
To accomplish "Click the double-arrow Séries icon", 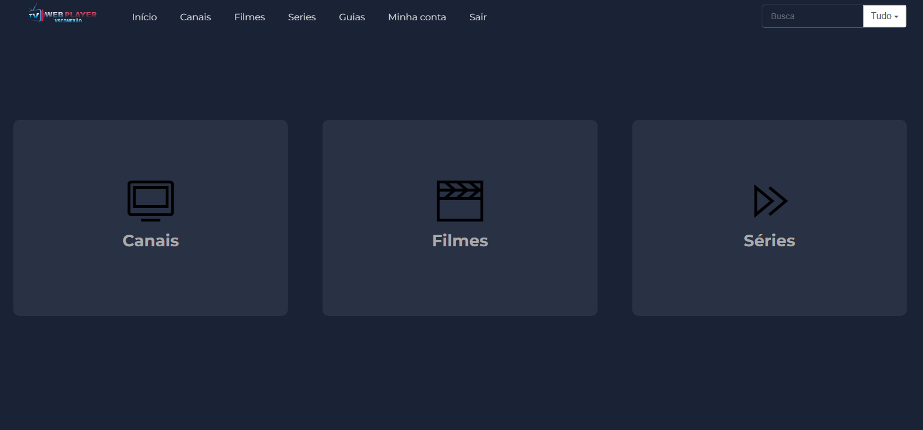I will click(769, 201).
